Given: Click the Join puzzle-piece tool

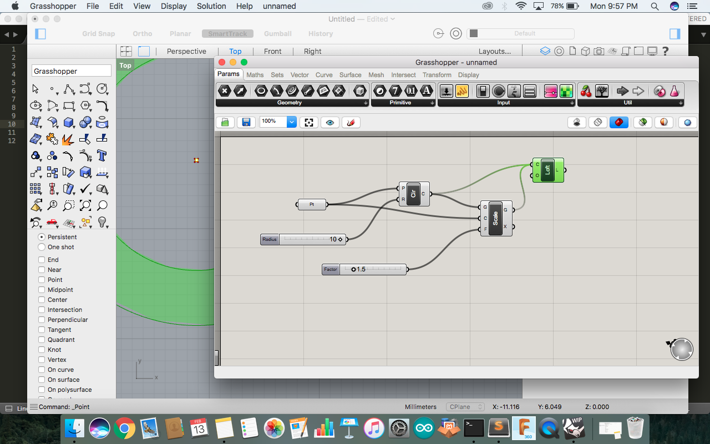Looking at the screenshot, I should click(52, 139).
